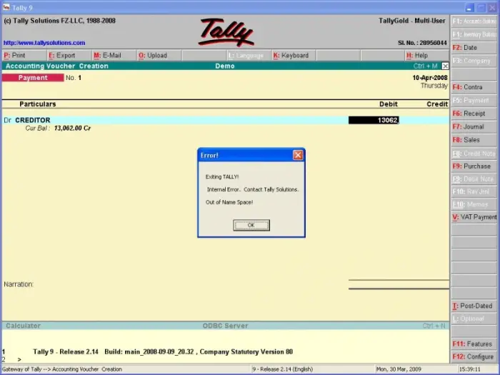This screenshot has width=500, height=375.
Task: Open the Keyboard option
Action: coord(294,56)
